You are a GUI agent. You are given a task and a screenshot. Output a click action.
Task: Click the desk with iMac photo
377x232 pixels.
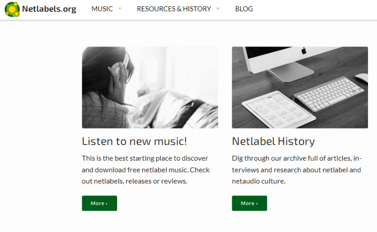tap(300, 88)
